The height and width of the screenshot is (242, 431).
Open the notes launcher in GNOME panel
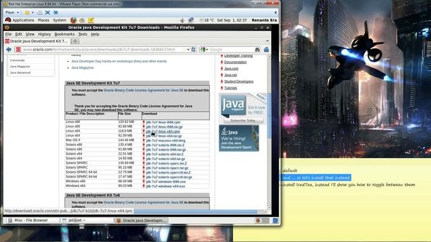[x=91, y=20]
